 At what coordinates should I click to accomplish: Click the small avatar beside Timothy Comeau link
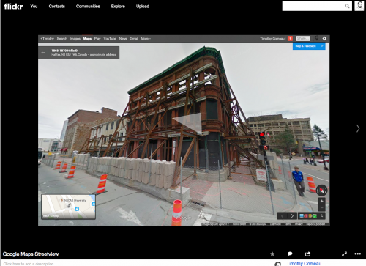[277, 264]
